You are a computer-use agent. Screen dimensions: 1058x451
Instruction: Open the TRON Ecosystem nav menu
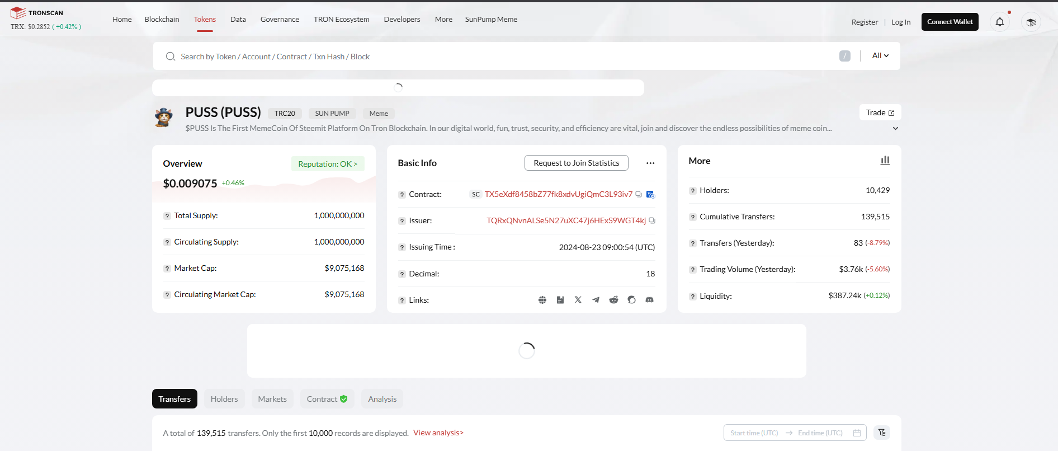pos(341,19)
